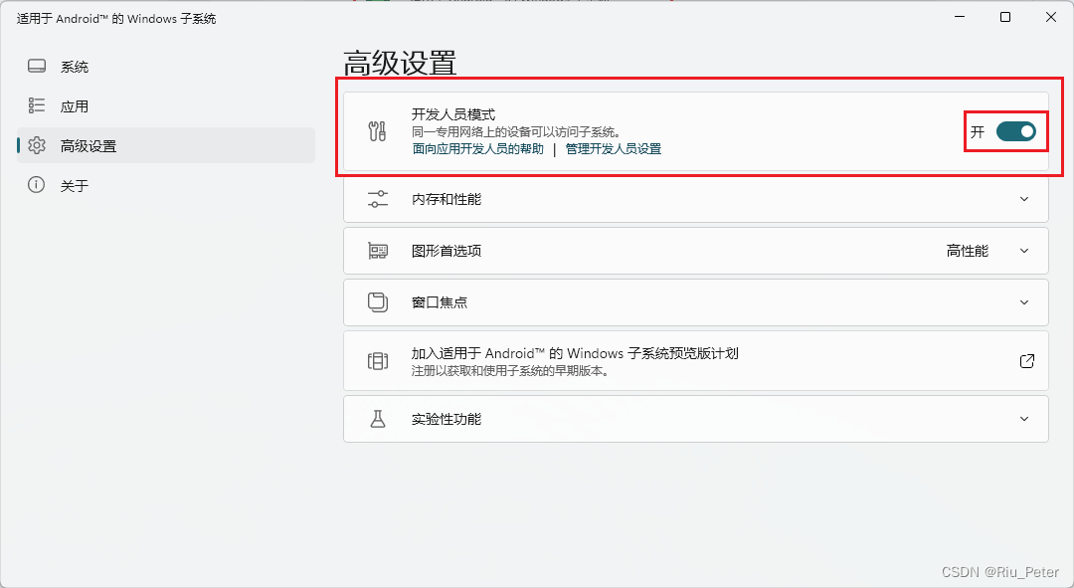Viewport: 1074px width, 588px height.
Task: Expand the 窗口焦点 chevron
Action: 1024,302
